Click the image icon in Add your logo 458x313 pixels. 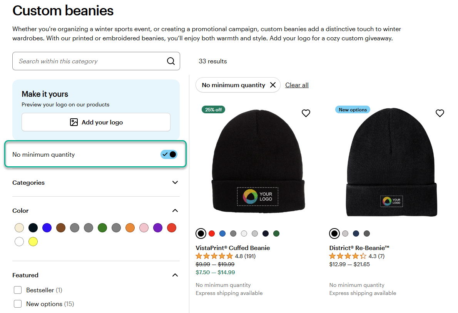point(74,122)
